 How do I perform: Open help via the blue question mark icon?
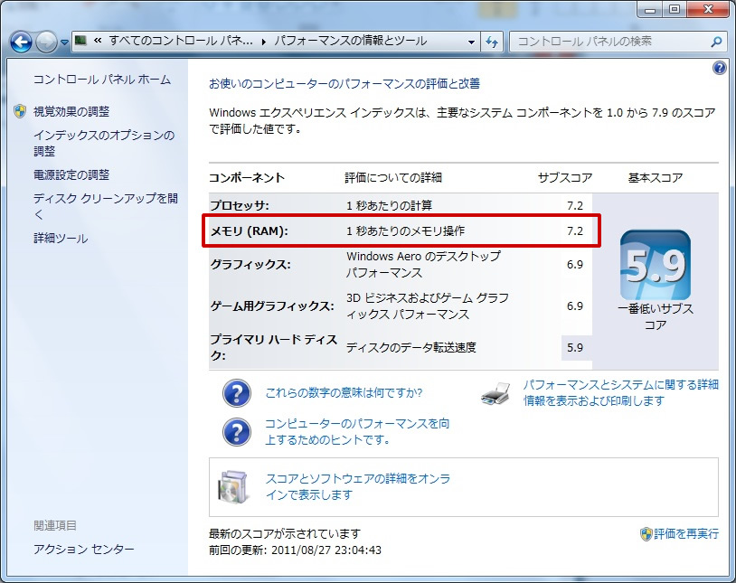[x=719, y=68]
